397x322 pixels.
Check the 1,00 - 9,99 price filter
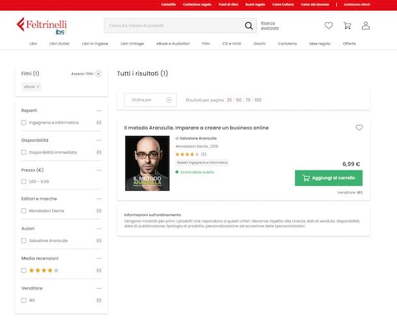pyautogui.click(x=24, y=181)
